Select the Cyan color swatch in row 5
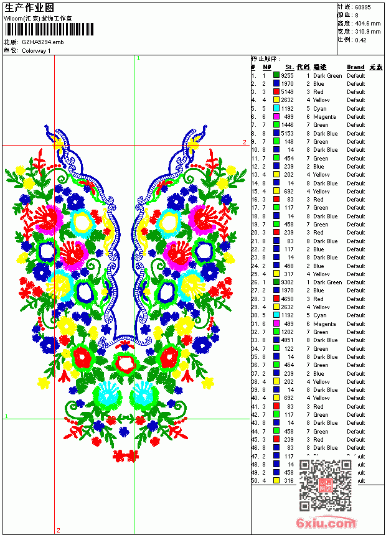 [x=276, y=108]
